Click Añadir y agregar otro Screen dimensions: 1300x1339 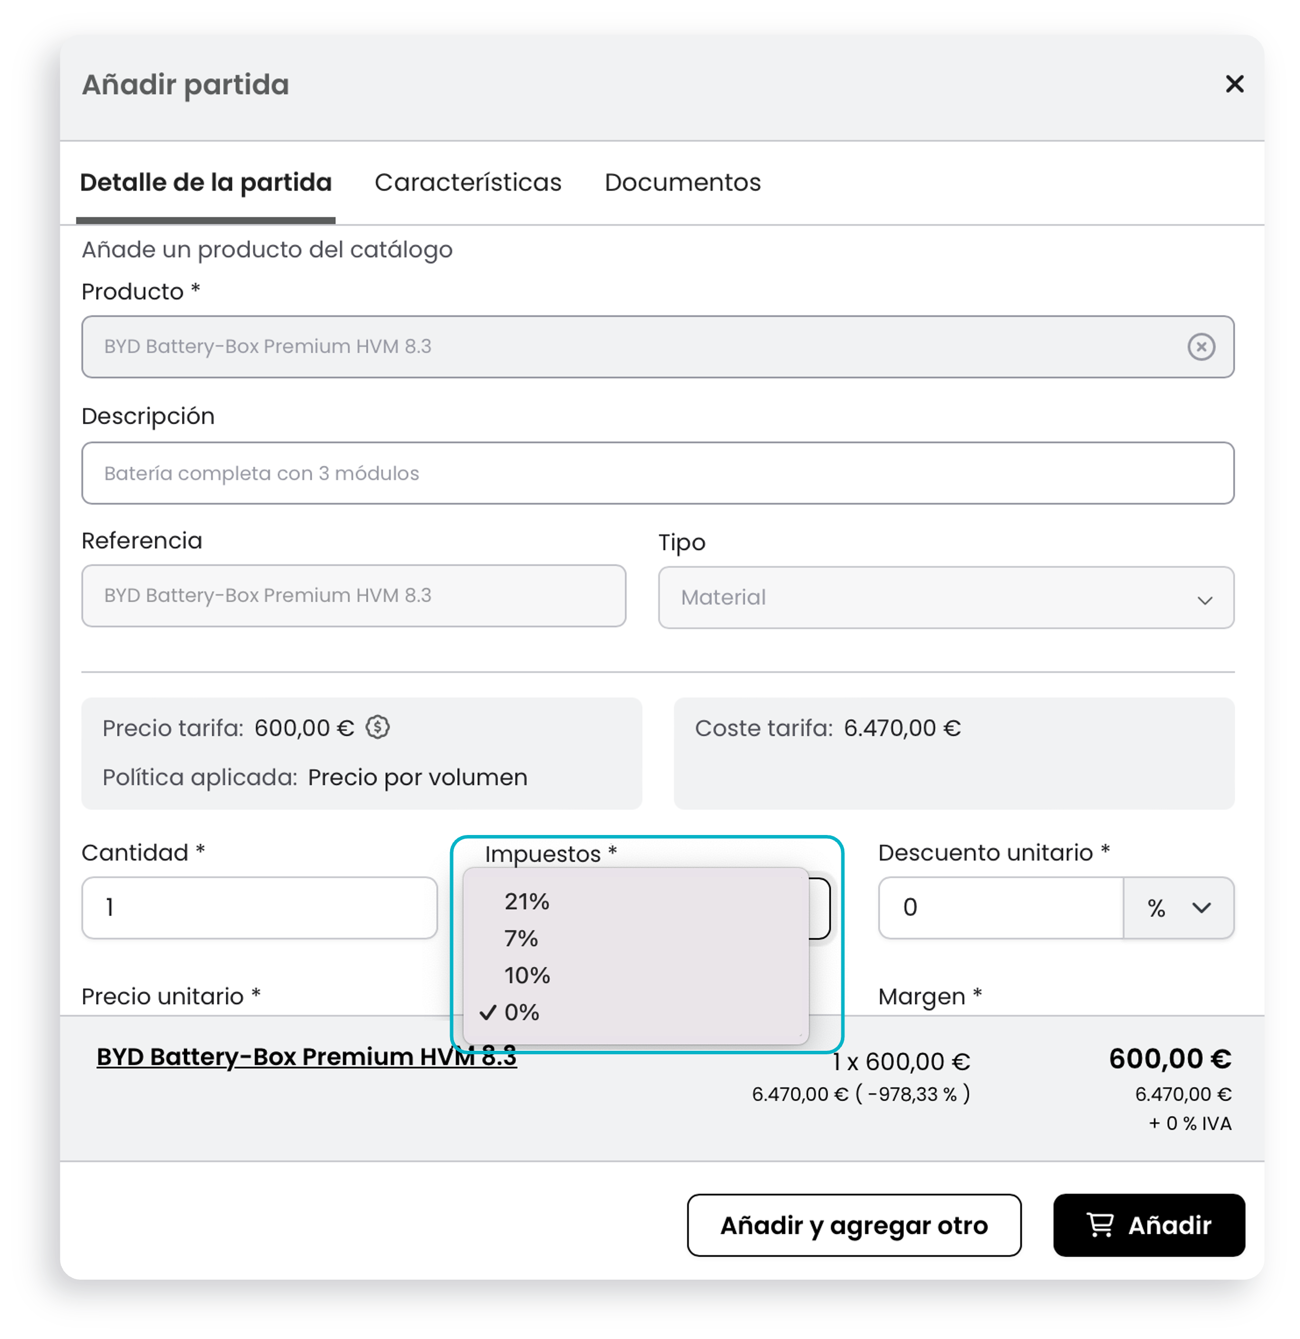853,1224
